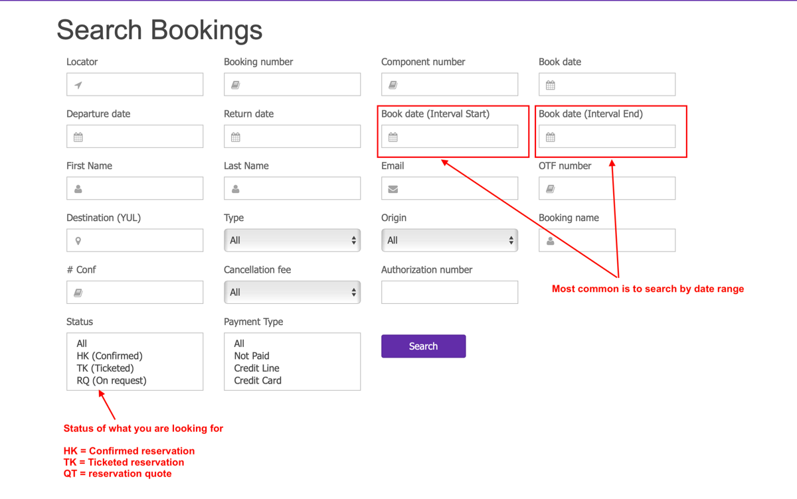Click calendar icon in Interval Start field

pos(393,137)
